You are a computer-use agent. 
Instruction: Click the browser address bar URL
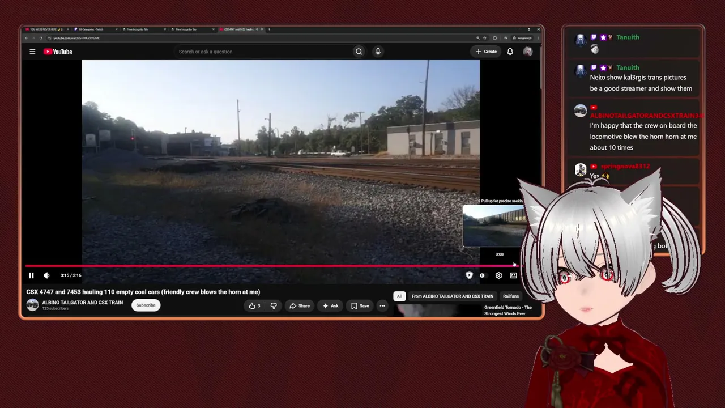[76, 38]
